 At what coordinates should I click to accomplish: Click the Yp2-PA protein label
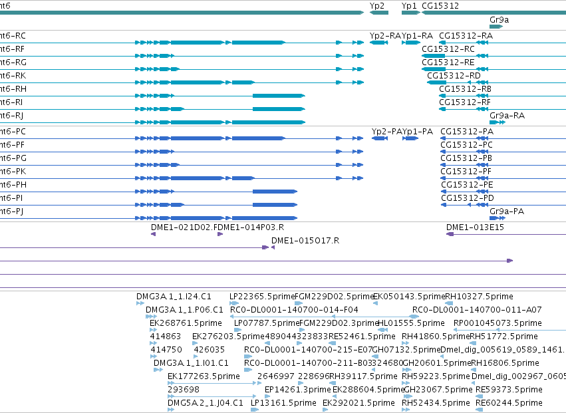386,132
